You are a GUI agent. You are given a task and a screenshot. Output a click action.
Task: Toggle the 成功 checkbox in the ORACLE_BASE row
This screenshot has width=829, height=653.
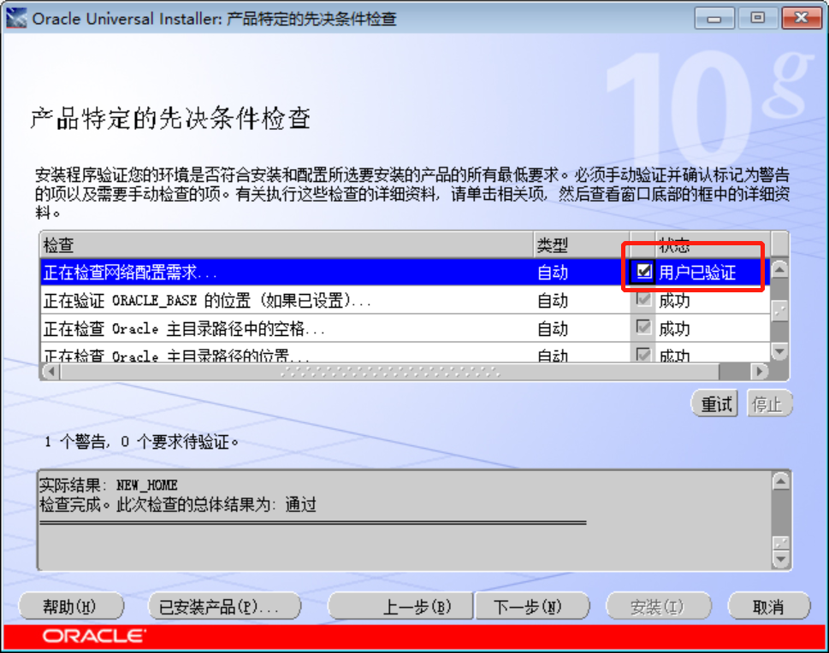(643, 299)
